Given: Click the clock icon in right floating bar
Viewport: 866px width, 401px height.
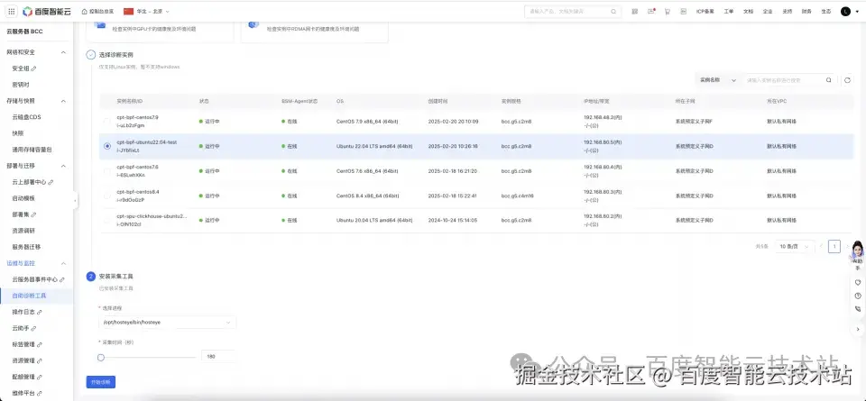Looking at the screenshot, I should [858, 296].
